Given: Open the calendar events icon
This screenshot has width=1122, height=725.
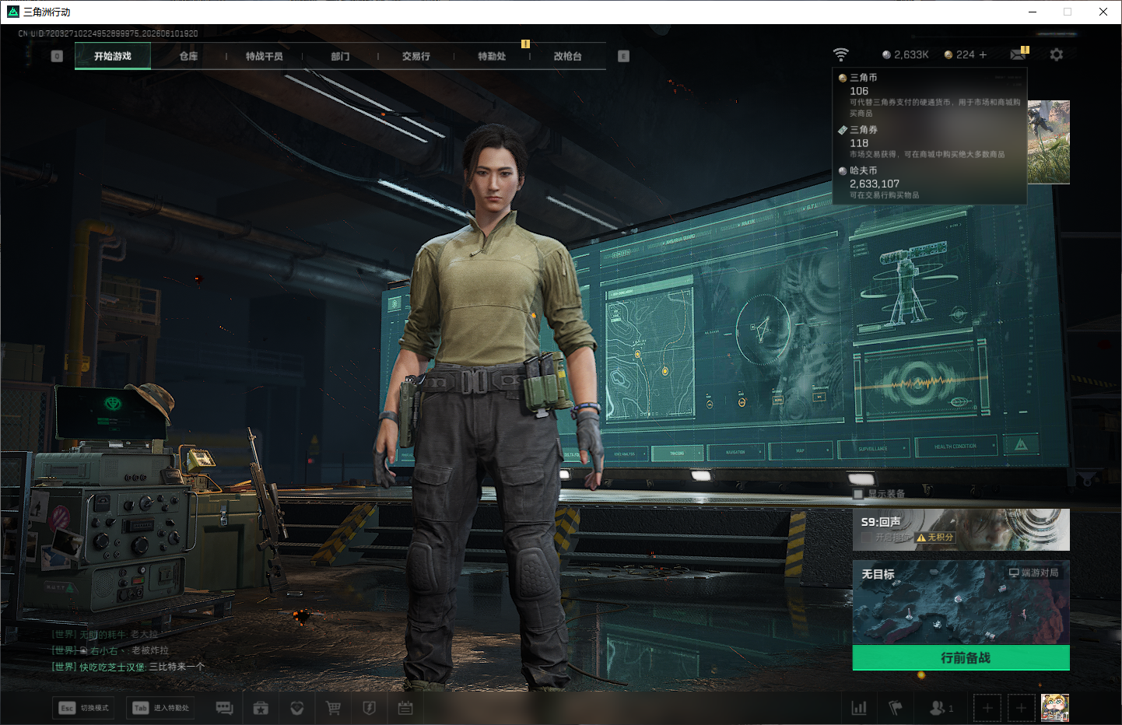Looking at the screenshot, I should click(405, 708).
